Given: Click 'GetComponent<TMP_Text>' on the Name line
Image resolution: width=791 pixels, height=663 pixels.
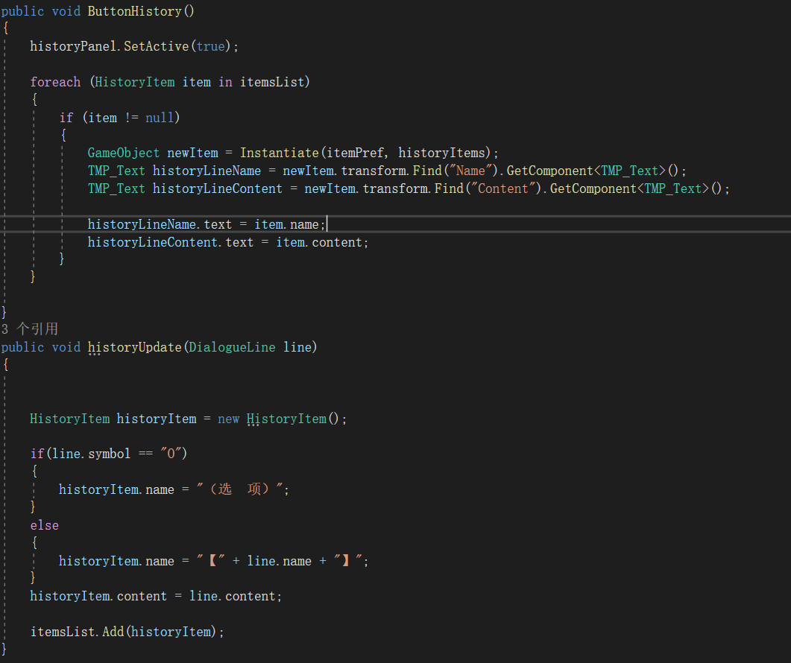Looking at the screenshot, I should point(586,171).
